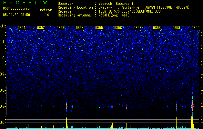Viewport: 203px width, 129px height.
Task: Click the tall yellow intensity bar after 0853
Action: point(66,123)
